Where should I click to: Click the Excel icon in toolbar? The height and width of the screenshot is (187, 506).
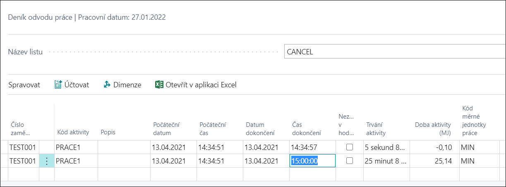159,84
